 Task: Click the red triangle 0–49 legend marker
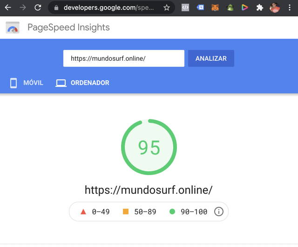pyautogui.click(x=83, y=212)
